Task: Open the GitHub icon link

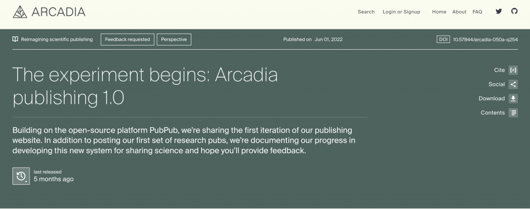Action: click(x=514, y=11)
